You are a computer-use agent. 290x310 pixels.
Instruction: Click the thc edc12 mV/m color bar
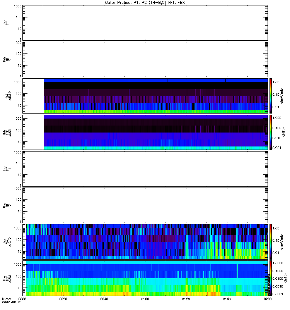(x=271, y=241)
